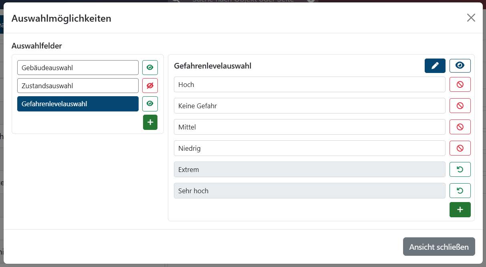Open the Zustandsauswahl selection field
The height and width of the screenshot is (267, 486).
point(78,86)
